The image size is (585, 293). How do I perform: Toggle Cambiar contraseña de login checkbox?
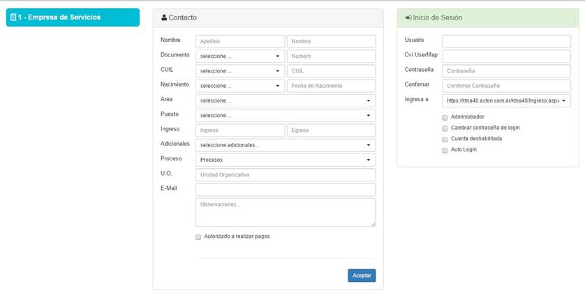tap(444, 128)
